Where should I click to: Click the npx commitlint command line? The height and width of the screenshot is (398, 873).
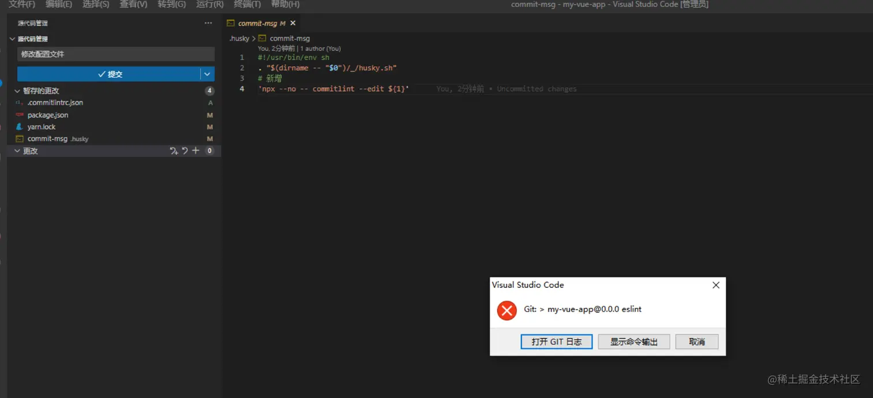coord(333,89)
